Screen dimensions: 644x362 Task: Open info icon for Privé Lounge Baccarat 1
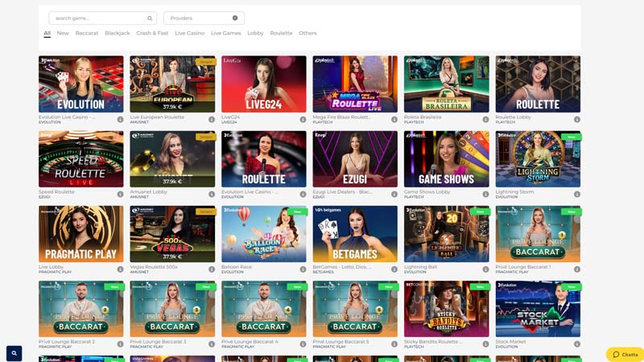click(577, 269)
